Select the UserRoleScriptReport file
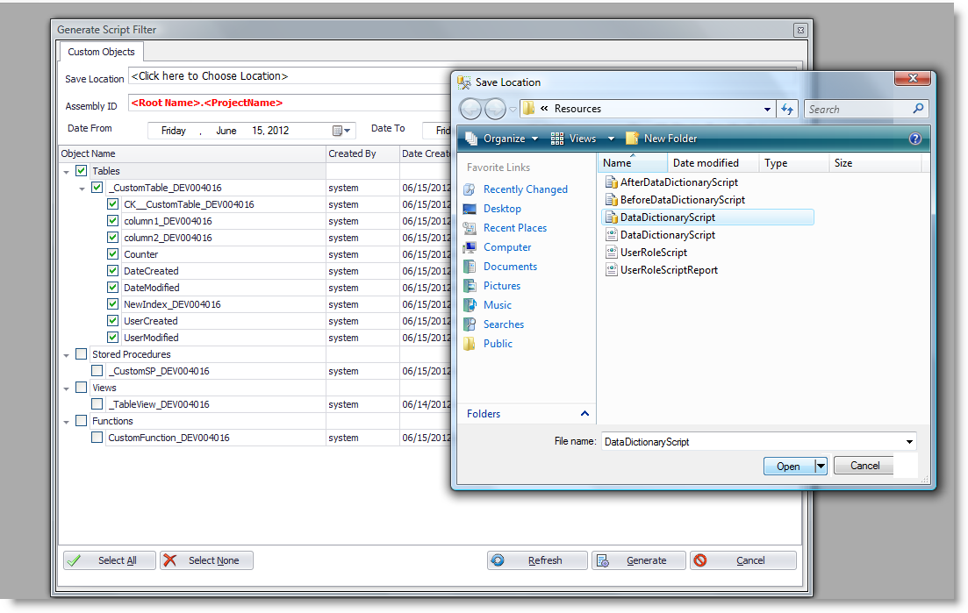The image size is (968, 613). pyautogui.click(x=669, y=270)
